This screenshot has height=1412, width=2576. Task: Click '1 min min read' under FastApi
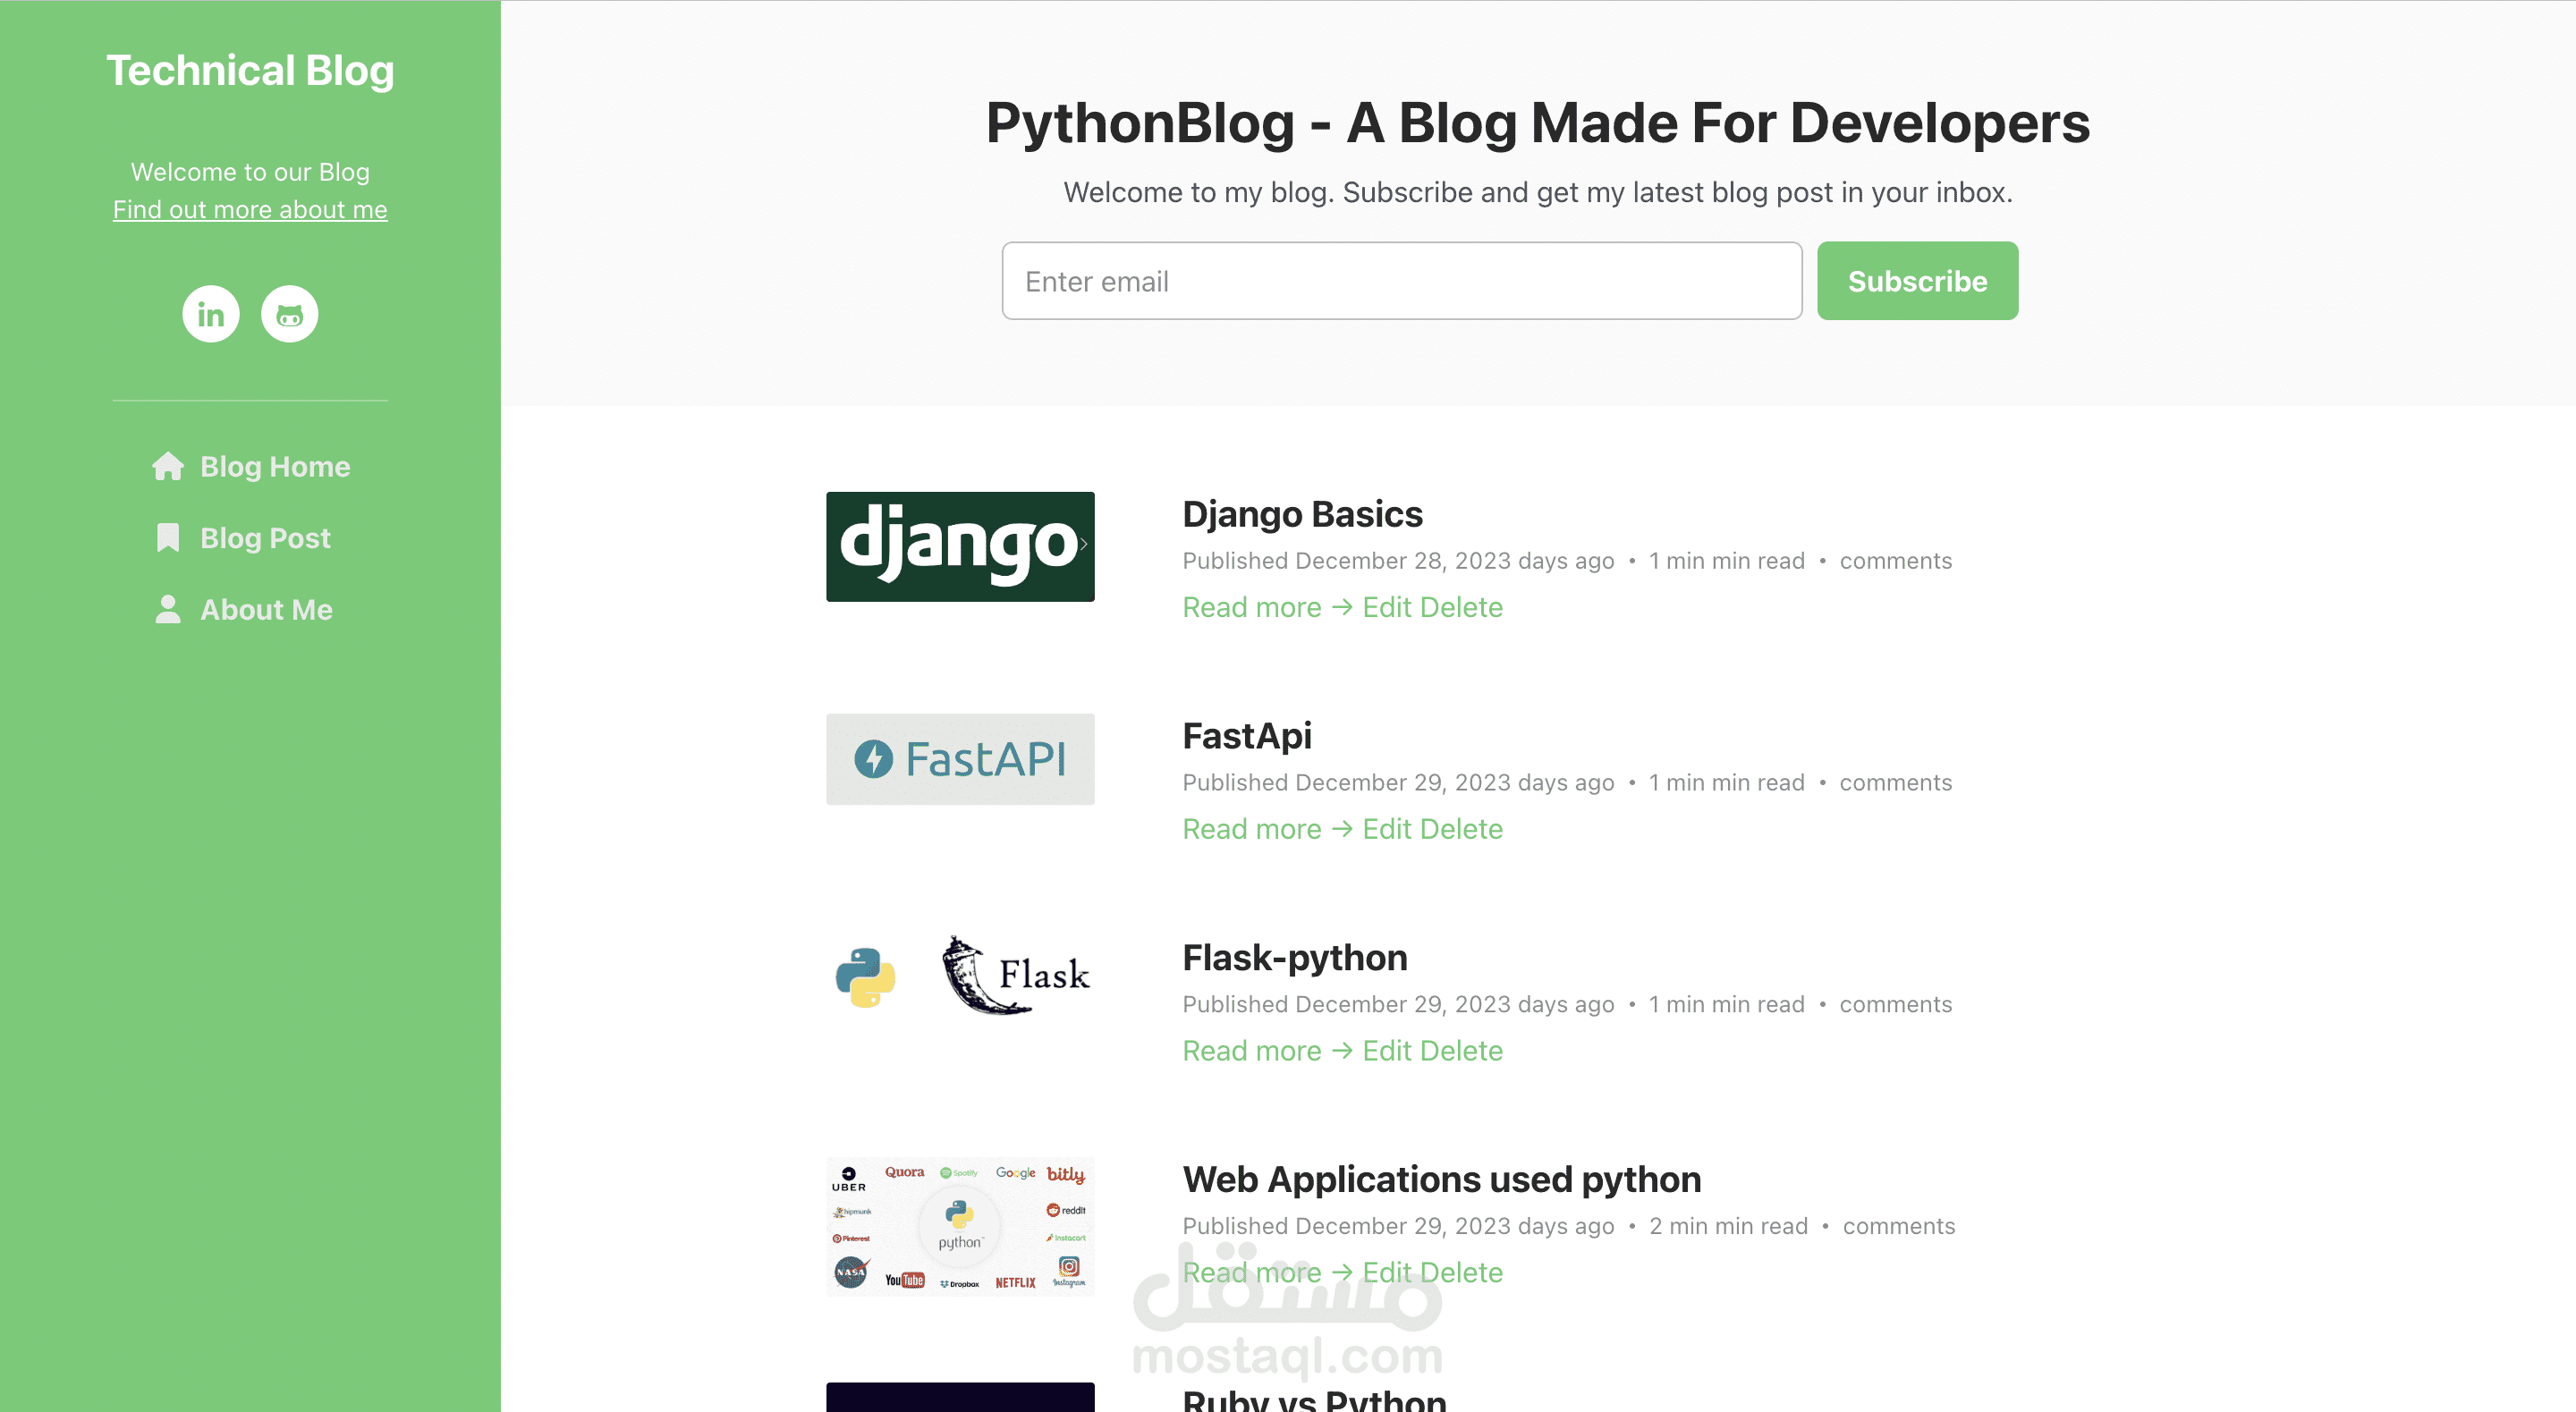[1727, 783]
